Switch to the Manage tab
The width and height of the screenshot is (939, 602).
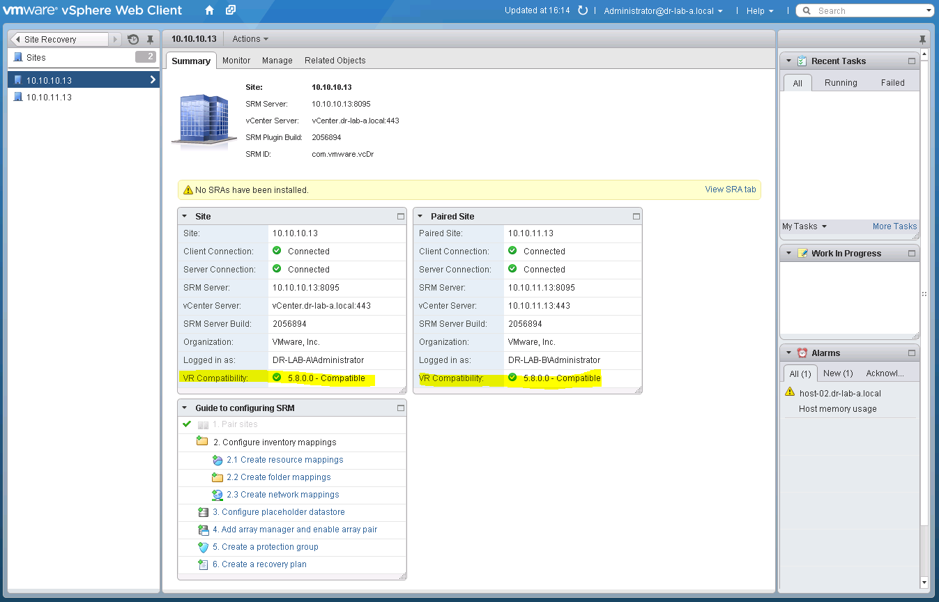click(277, 61)
